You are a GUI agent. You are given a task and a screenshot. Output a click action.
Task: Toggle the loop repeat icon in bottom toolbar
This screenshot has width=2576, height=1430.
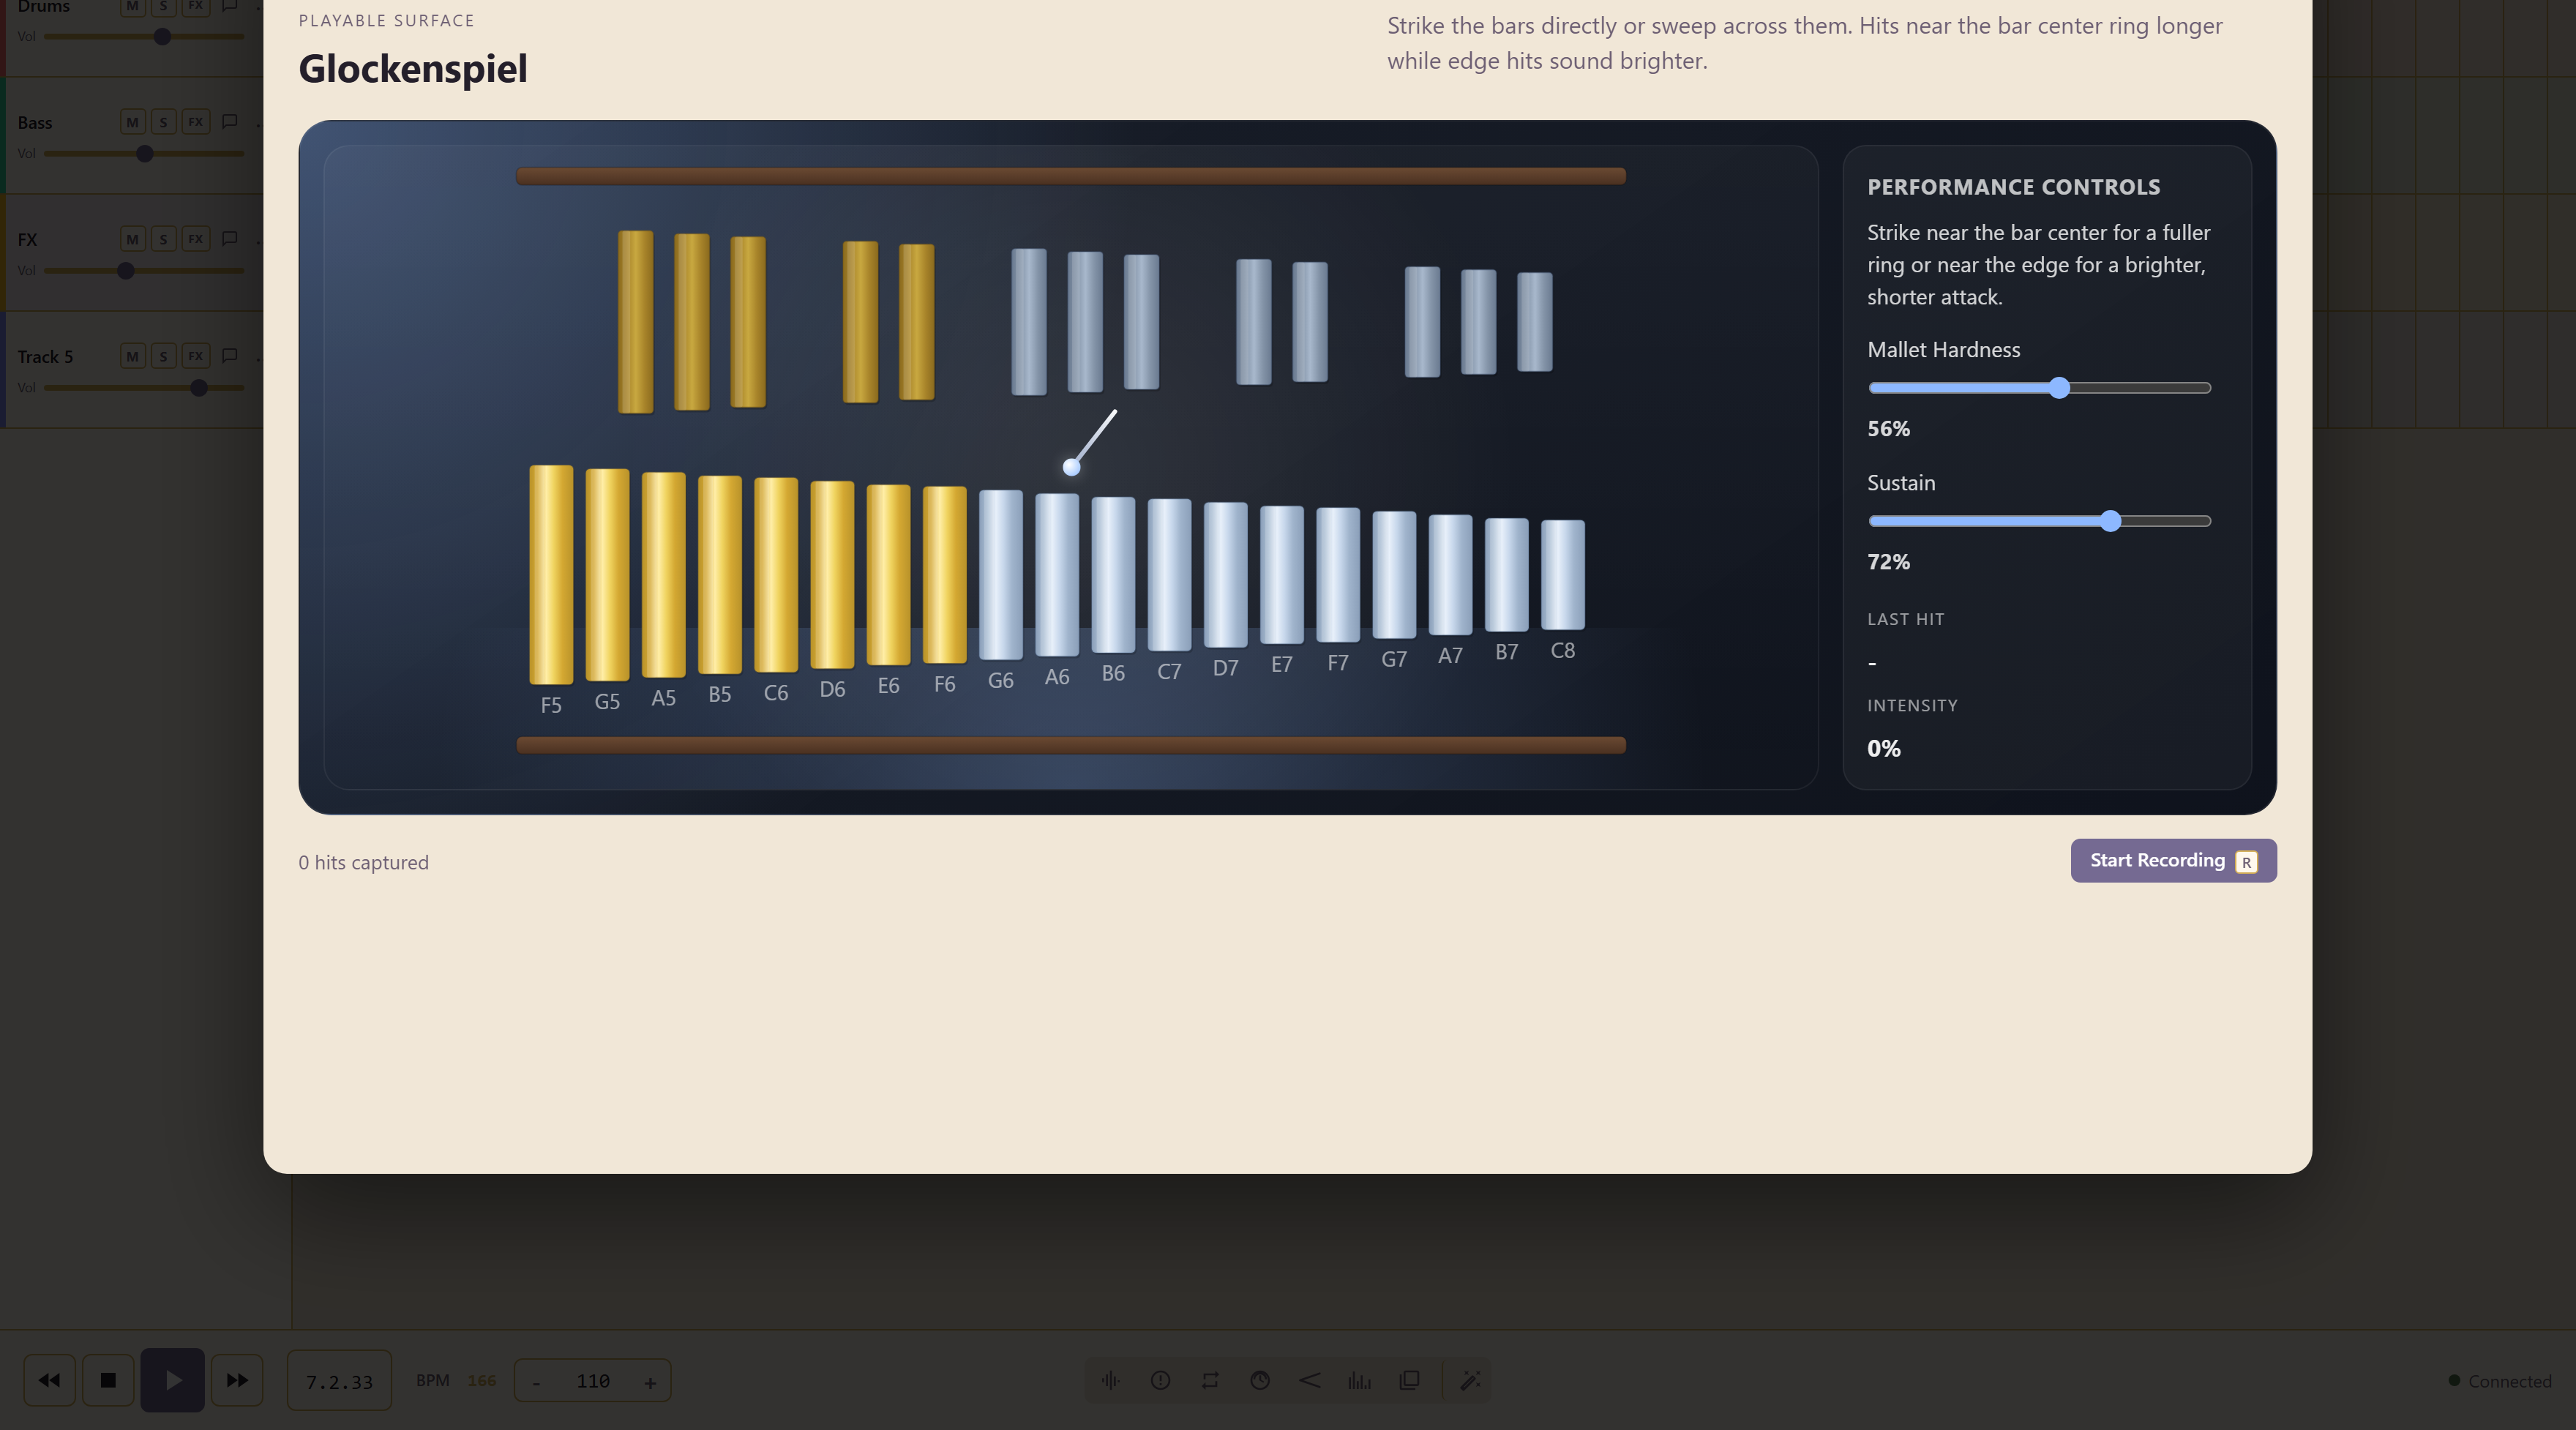1210,1381
